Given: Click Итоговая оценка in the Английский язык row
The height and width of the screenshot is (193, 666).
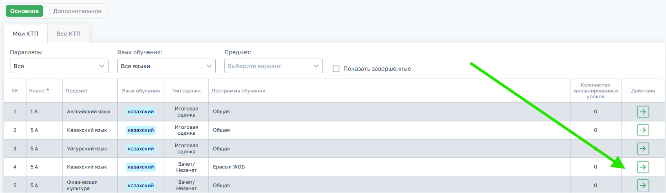Looking at the screenshot, I should click(187, 112).
